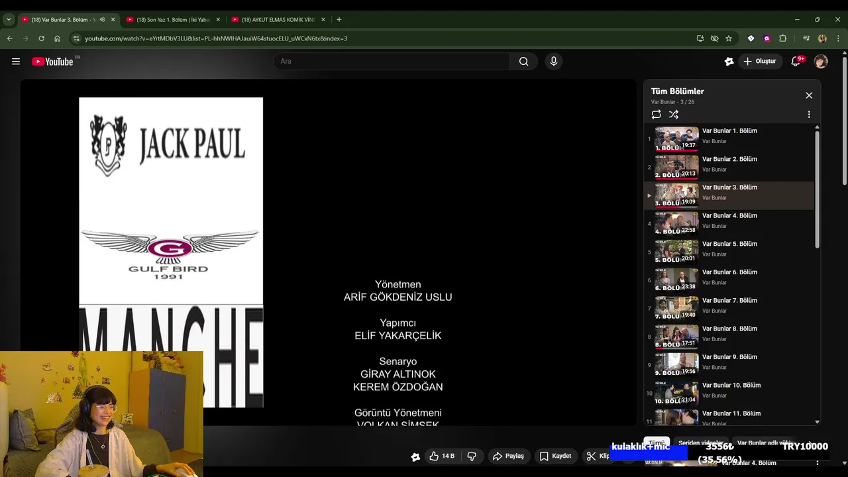Play Var Bunlar 1. Bölüm from playlist

coord(729,139)
